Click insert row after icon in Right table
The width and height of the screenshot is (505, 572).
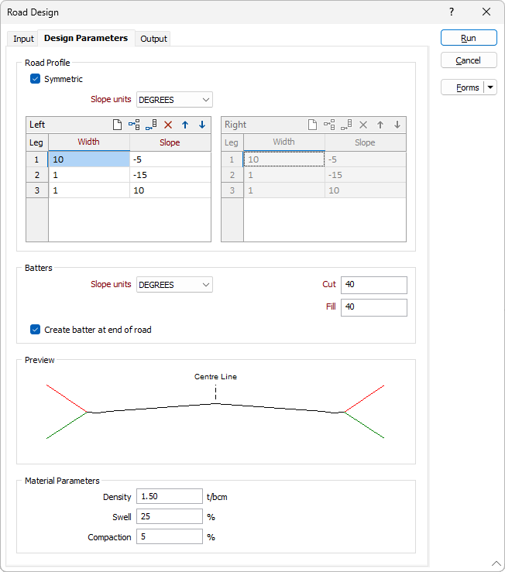(x=346, y=125)
